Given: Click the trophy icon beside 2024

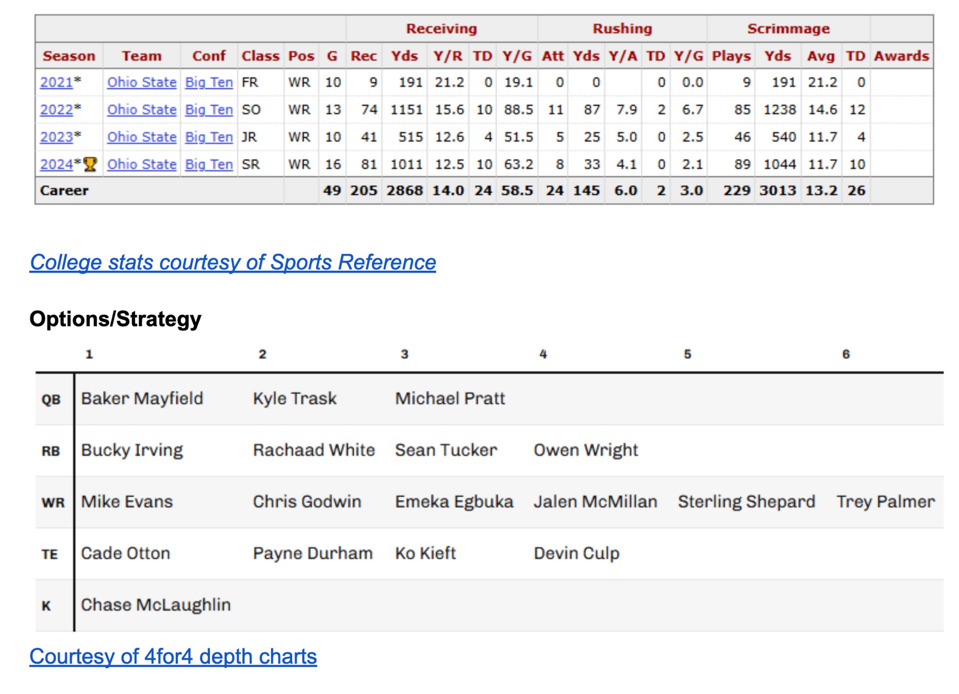Looking at the screenshot, I should (90, 164).
